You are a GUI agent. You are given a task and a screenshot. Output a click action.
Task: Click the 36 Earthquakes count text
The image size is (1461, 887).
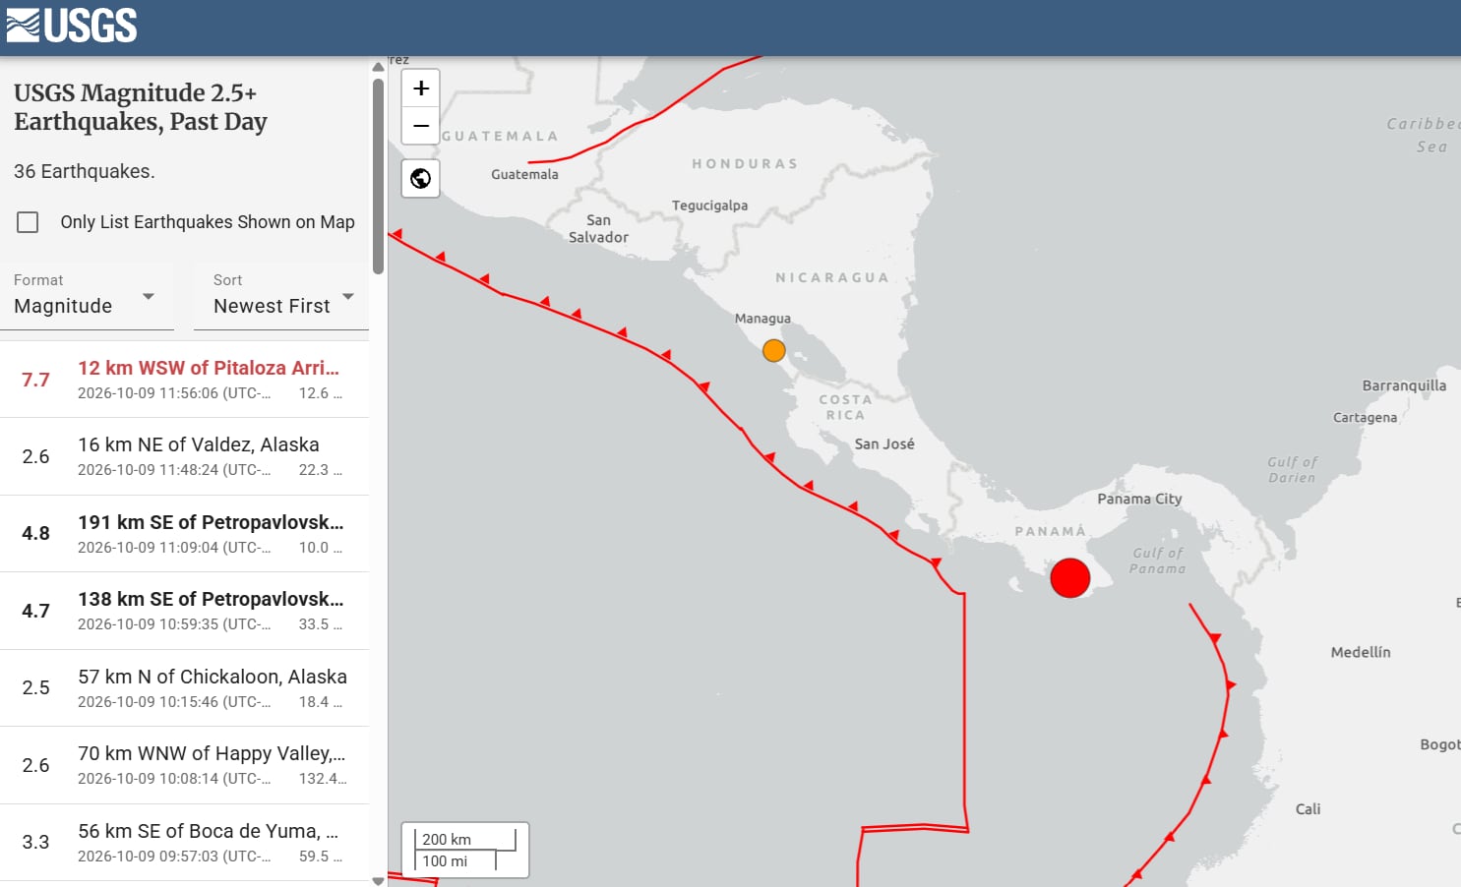click(x=84, y=171)
